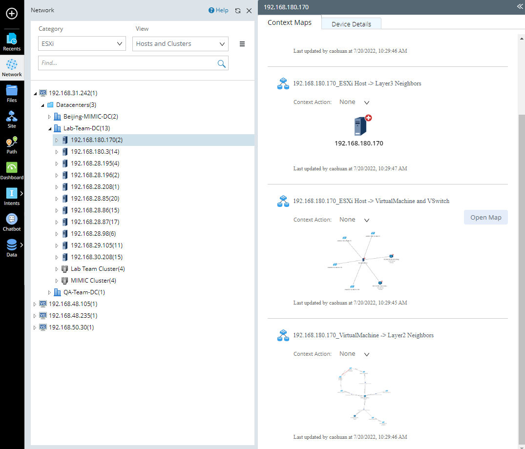The width and height of the screenshot is (525, 449).
Task: Click the Open Map button
Action: coord(485,218)
